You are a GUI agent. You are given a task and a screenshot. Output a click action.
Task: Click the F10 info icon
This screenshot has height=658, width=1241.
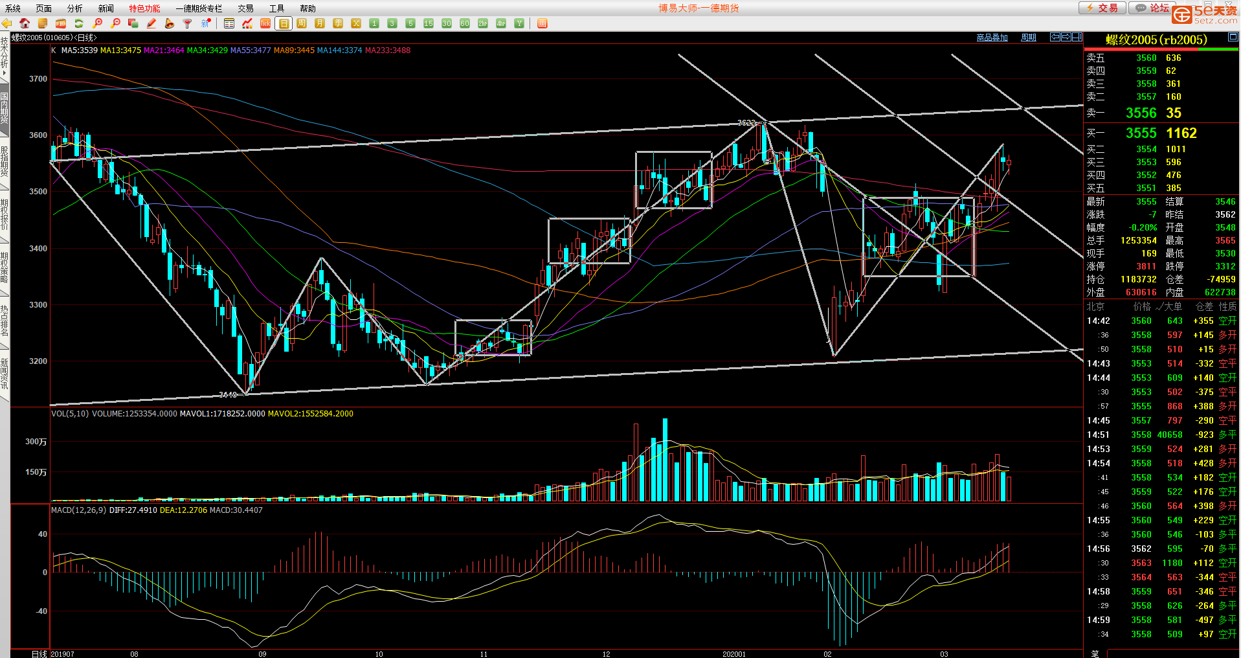[x=61, y=23]
